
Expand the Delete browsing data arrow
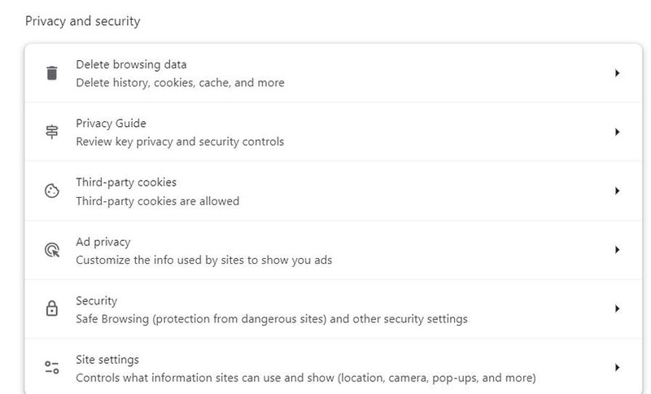click(618, 73)
